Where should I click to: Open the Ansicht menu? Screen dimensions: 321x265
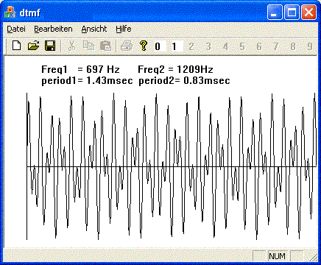[94, 29]
